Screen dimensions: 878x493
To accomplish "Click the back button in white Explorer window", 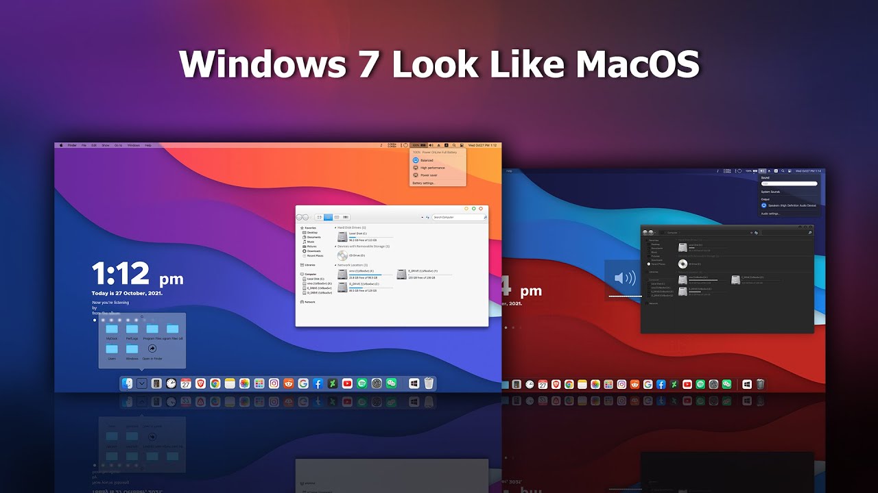I will pos(299,217).
